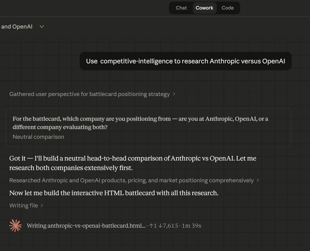
Task: Select the Cowork tab
Action: tap(205, 8)
